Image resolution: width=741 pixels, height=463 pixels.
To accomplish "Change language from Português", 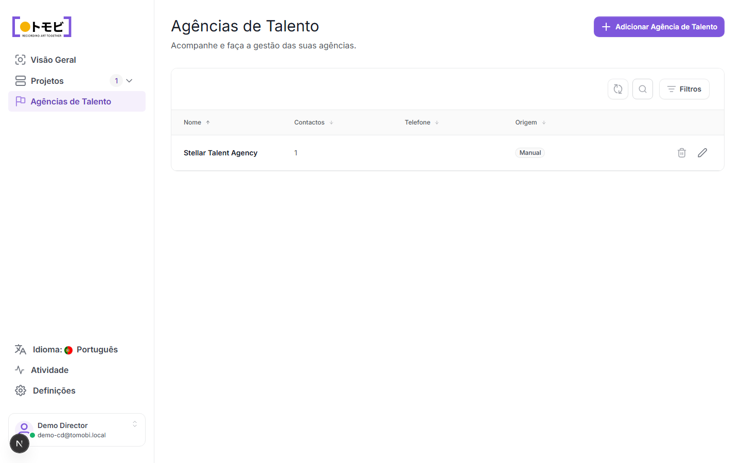I will pyautogui.click(x=77, y=349).
